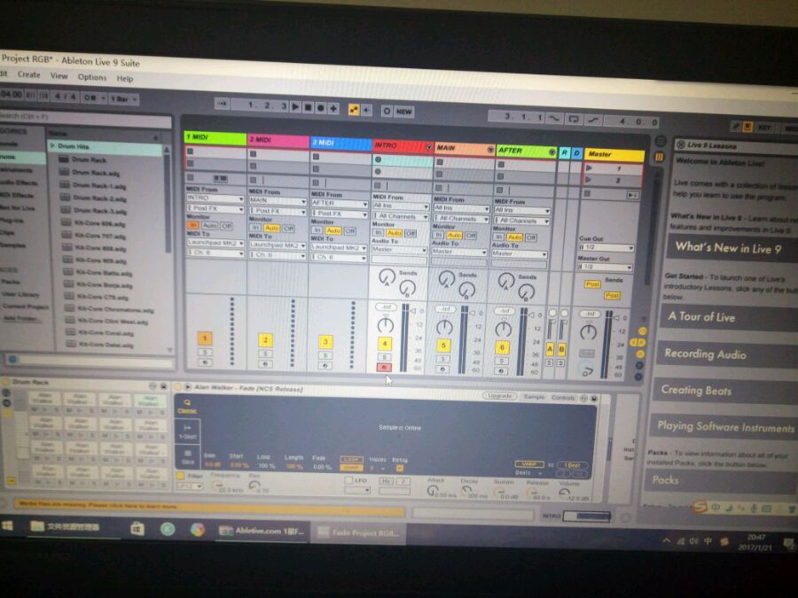Select the 1 MIDI track header
Image resolution: width=798 pixels, height=598 pixels.
[215, 136]
